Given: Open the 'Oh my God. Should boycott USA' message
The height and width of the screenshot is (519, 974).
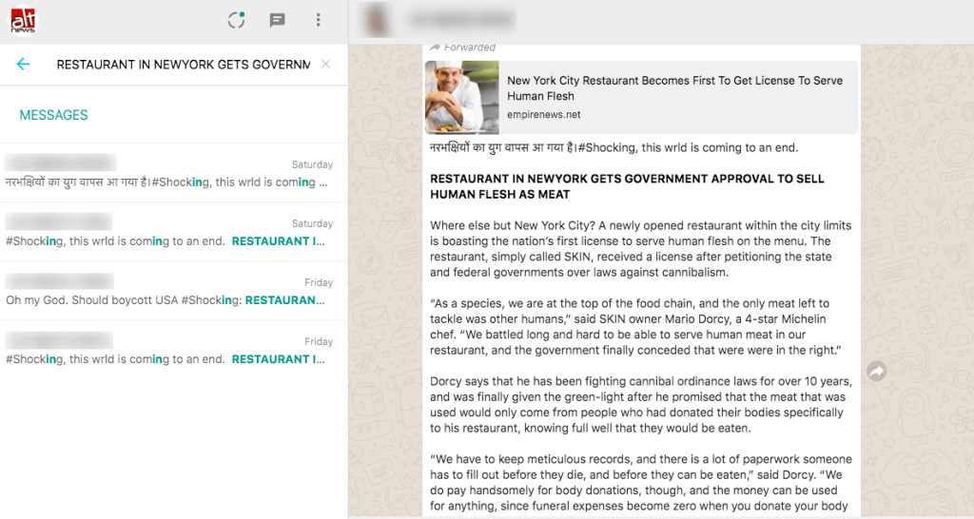Looking at the screenshot, I should 174,291.
